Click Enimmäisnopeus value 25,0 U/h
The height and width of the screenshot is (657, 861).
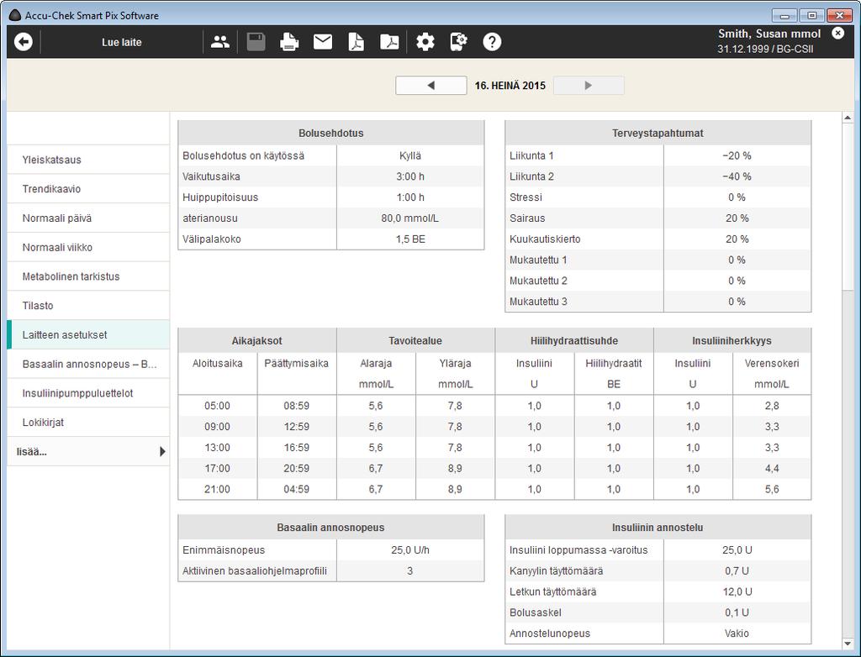coord(410,550)
